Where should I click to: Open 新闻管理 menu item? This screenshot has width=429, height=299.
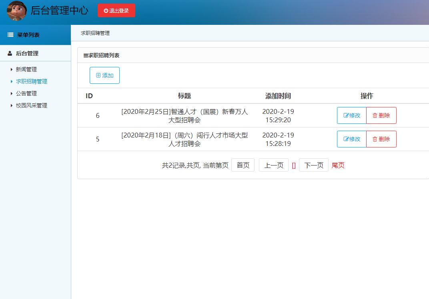(x=26, y=69)
